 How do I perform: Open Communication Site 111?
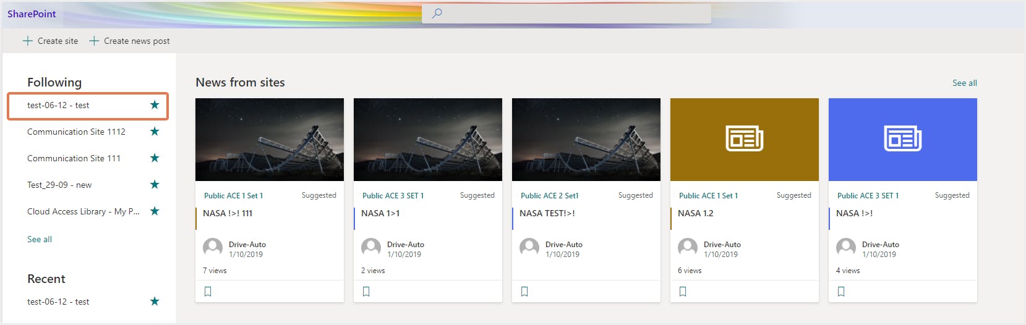click(x=74, y=158)
